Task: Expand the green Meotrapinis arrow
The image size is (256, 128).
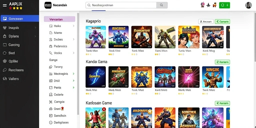Action: point(74,74)
